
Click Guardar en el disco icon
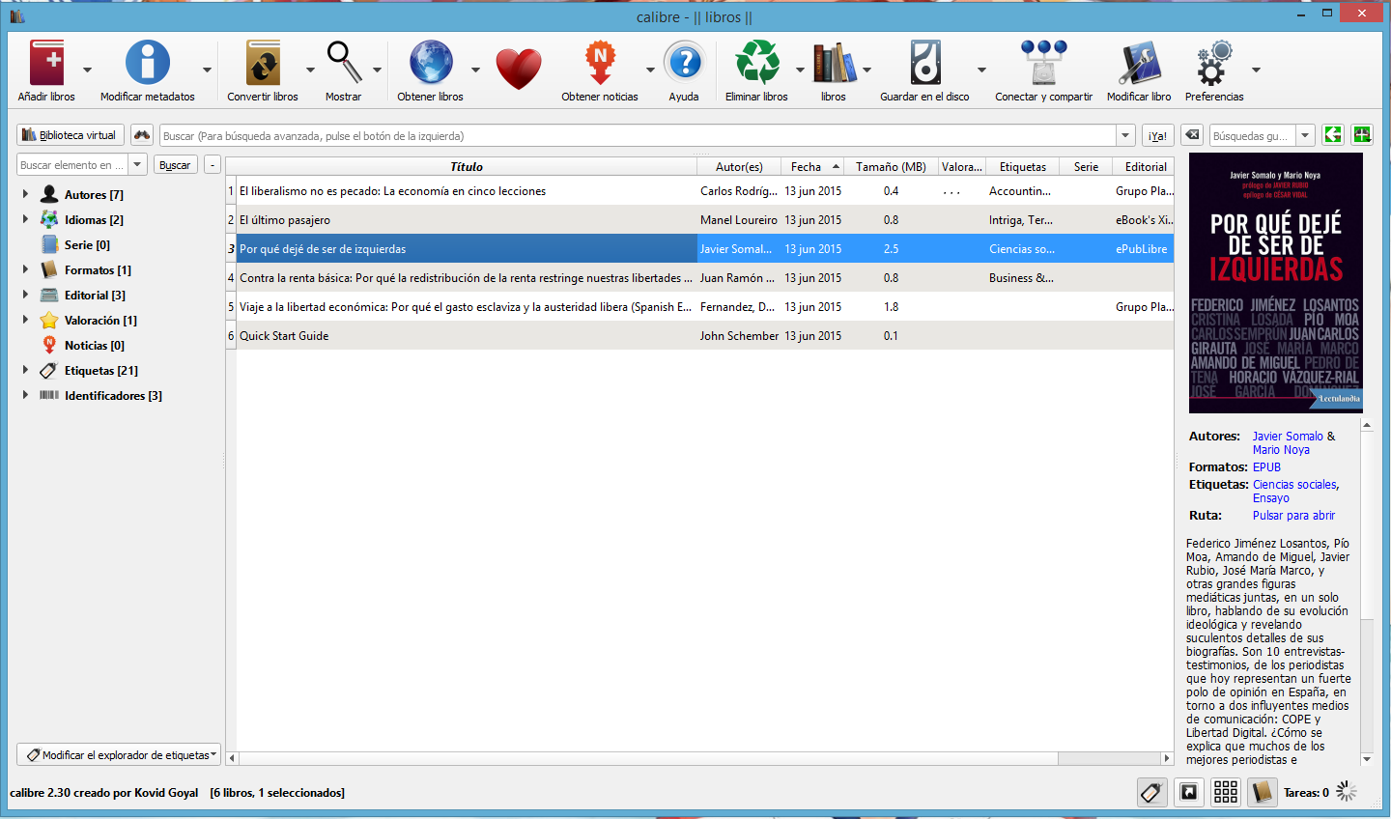pos(925,63)
